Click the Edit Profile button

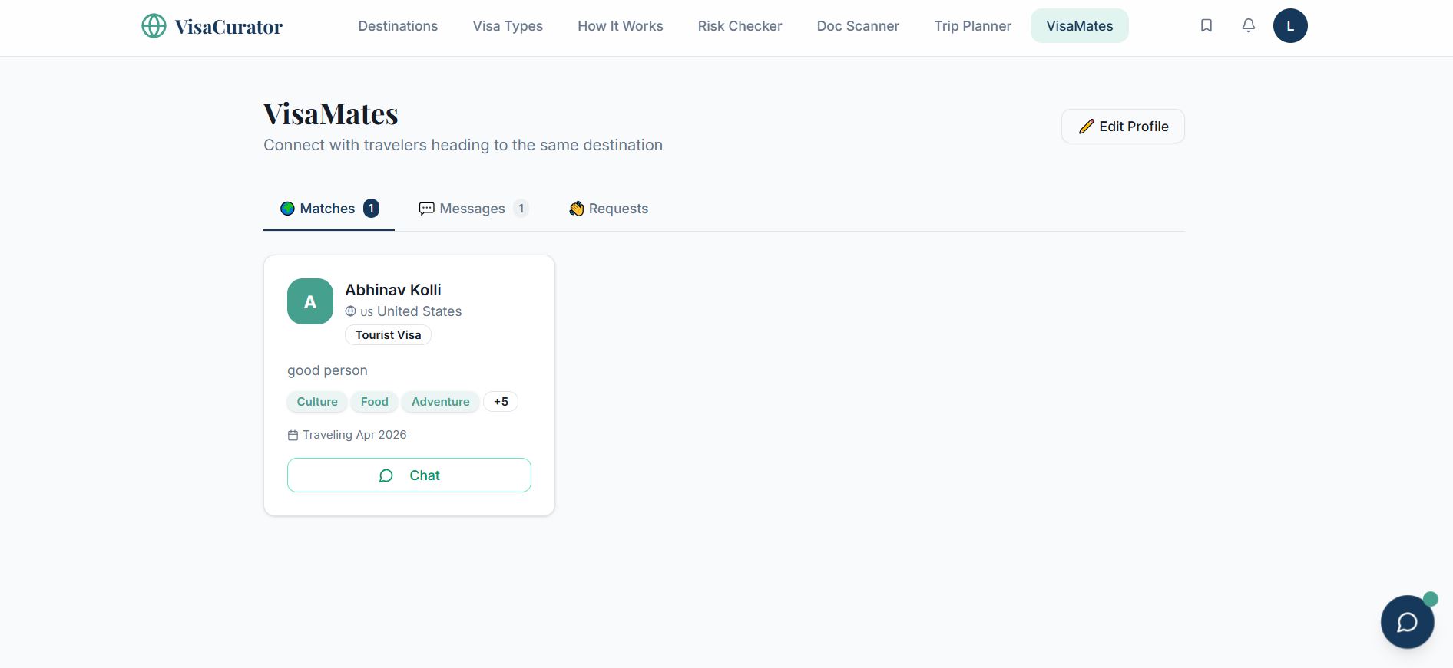tap(1123, 127)
